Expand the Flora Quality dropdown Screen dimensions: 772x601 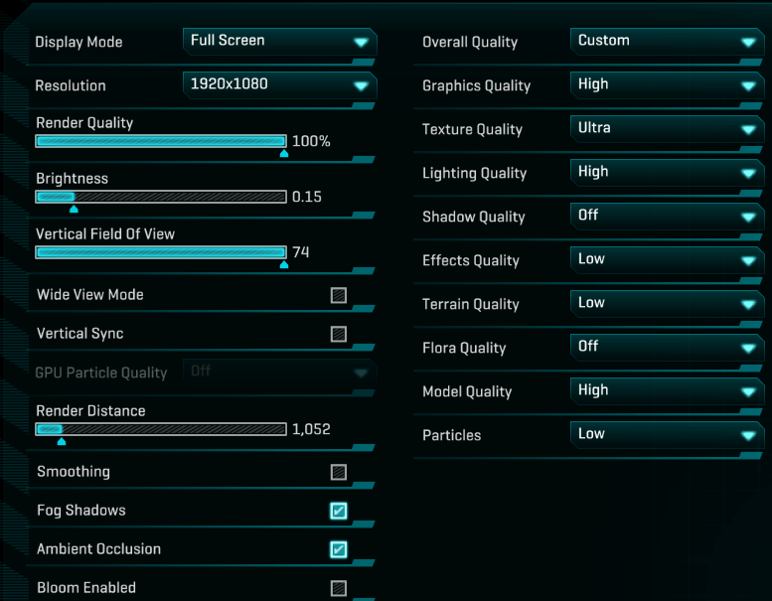667,348
